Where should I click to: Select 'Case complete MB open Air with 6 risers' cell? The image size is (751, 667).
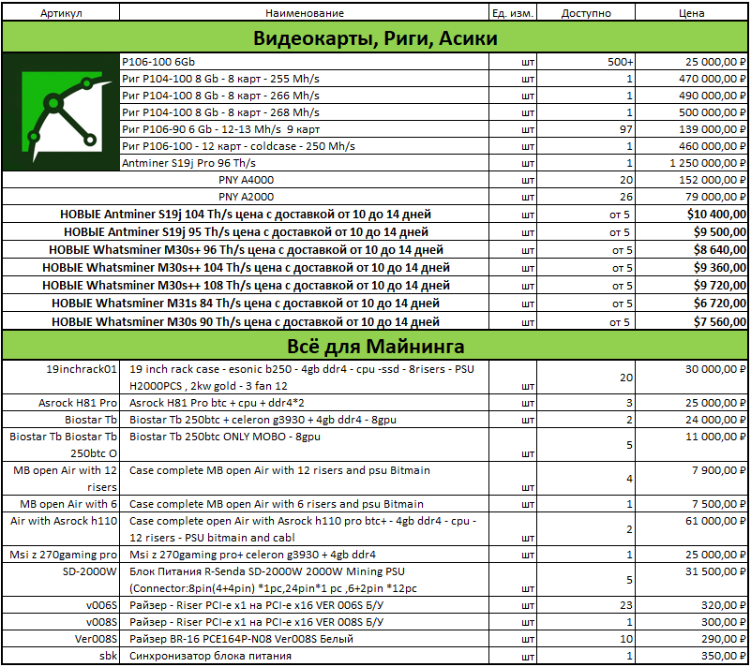[x=304, y=503]
